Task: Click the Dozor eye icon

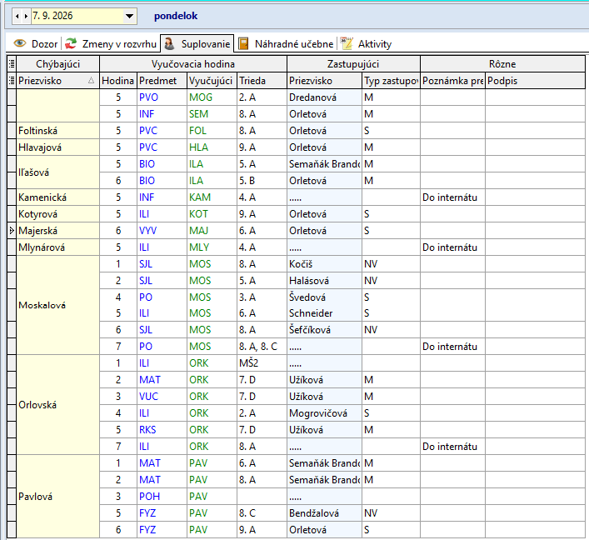Action: (x=20, y=43)
